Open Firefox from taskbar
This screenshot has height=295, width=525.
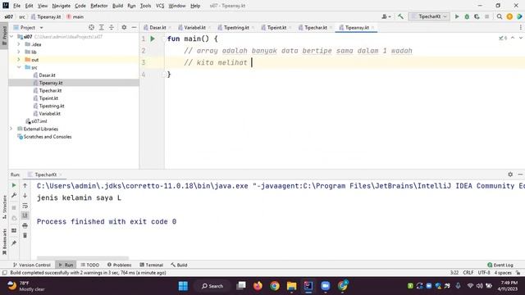(x=258, y=286)
